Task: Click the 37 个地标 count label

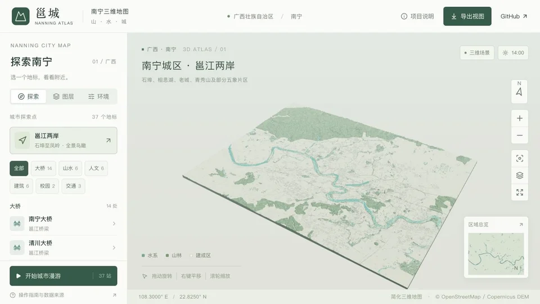Action: [x=105, y=117]
